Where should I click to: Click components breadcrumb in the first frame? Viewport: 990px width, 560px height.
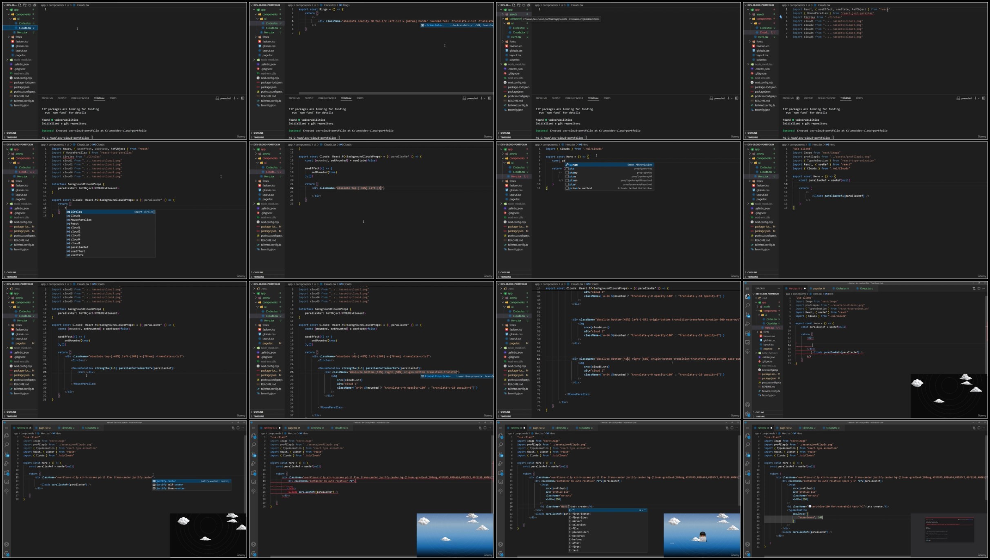(56, 5)
